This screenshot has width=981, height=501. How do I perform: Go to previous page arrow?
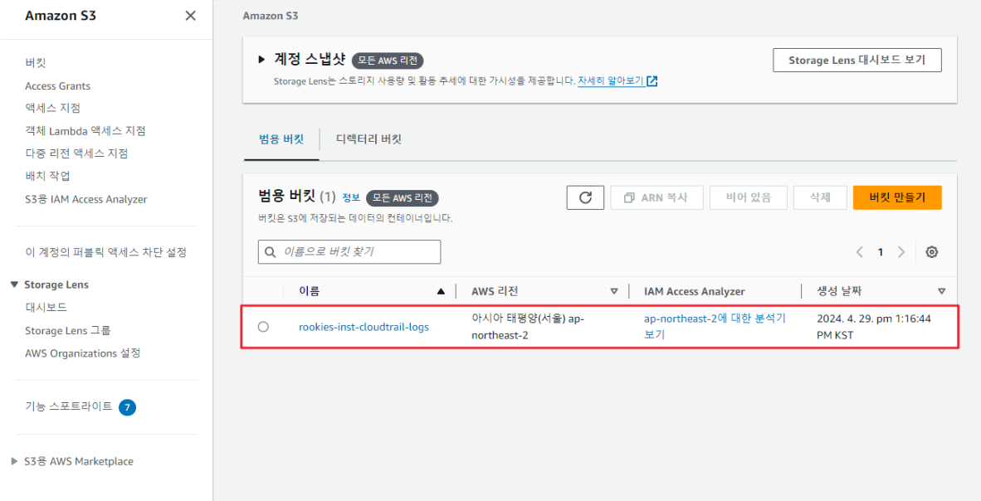click(860, 252)
